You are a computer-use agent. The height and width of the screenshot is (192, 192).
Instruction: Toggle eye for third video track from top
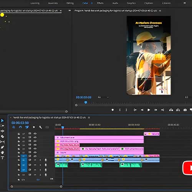(x=35, y=141)
